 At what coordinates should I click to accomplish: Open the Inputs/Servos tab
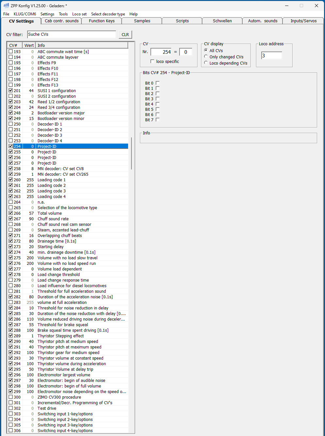click(x=303, y=21)
